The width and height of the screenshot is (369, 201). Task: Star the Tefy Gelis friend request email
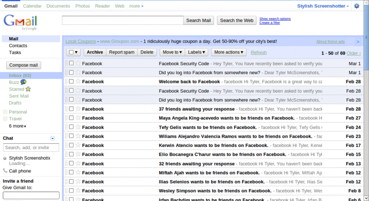[78, 127]
